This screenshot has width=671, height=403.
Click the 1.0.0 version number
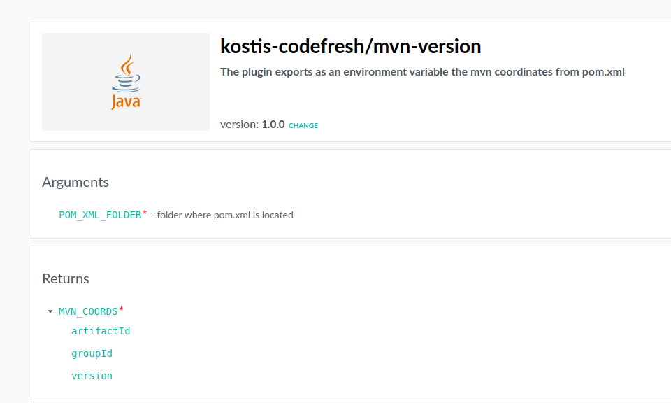273,125
